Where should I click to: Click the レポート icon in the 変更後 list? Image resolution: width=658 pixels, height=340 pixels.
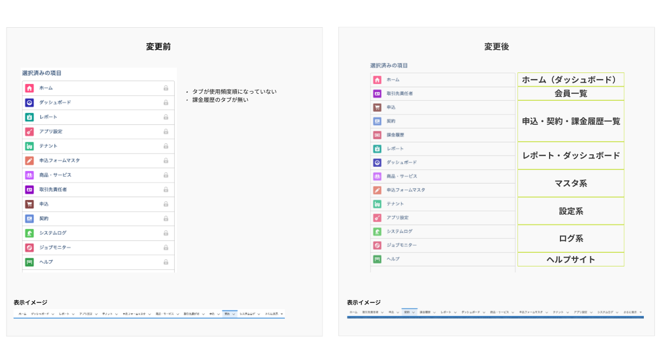click(x=377, y=149)
